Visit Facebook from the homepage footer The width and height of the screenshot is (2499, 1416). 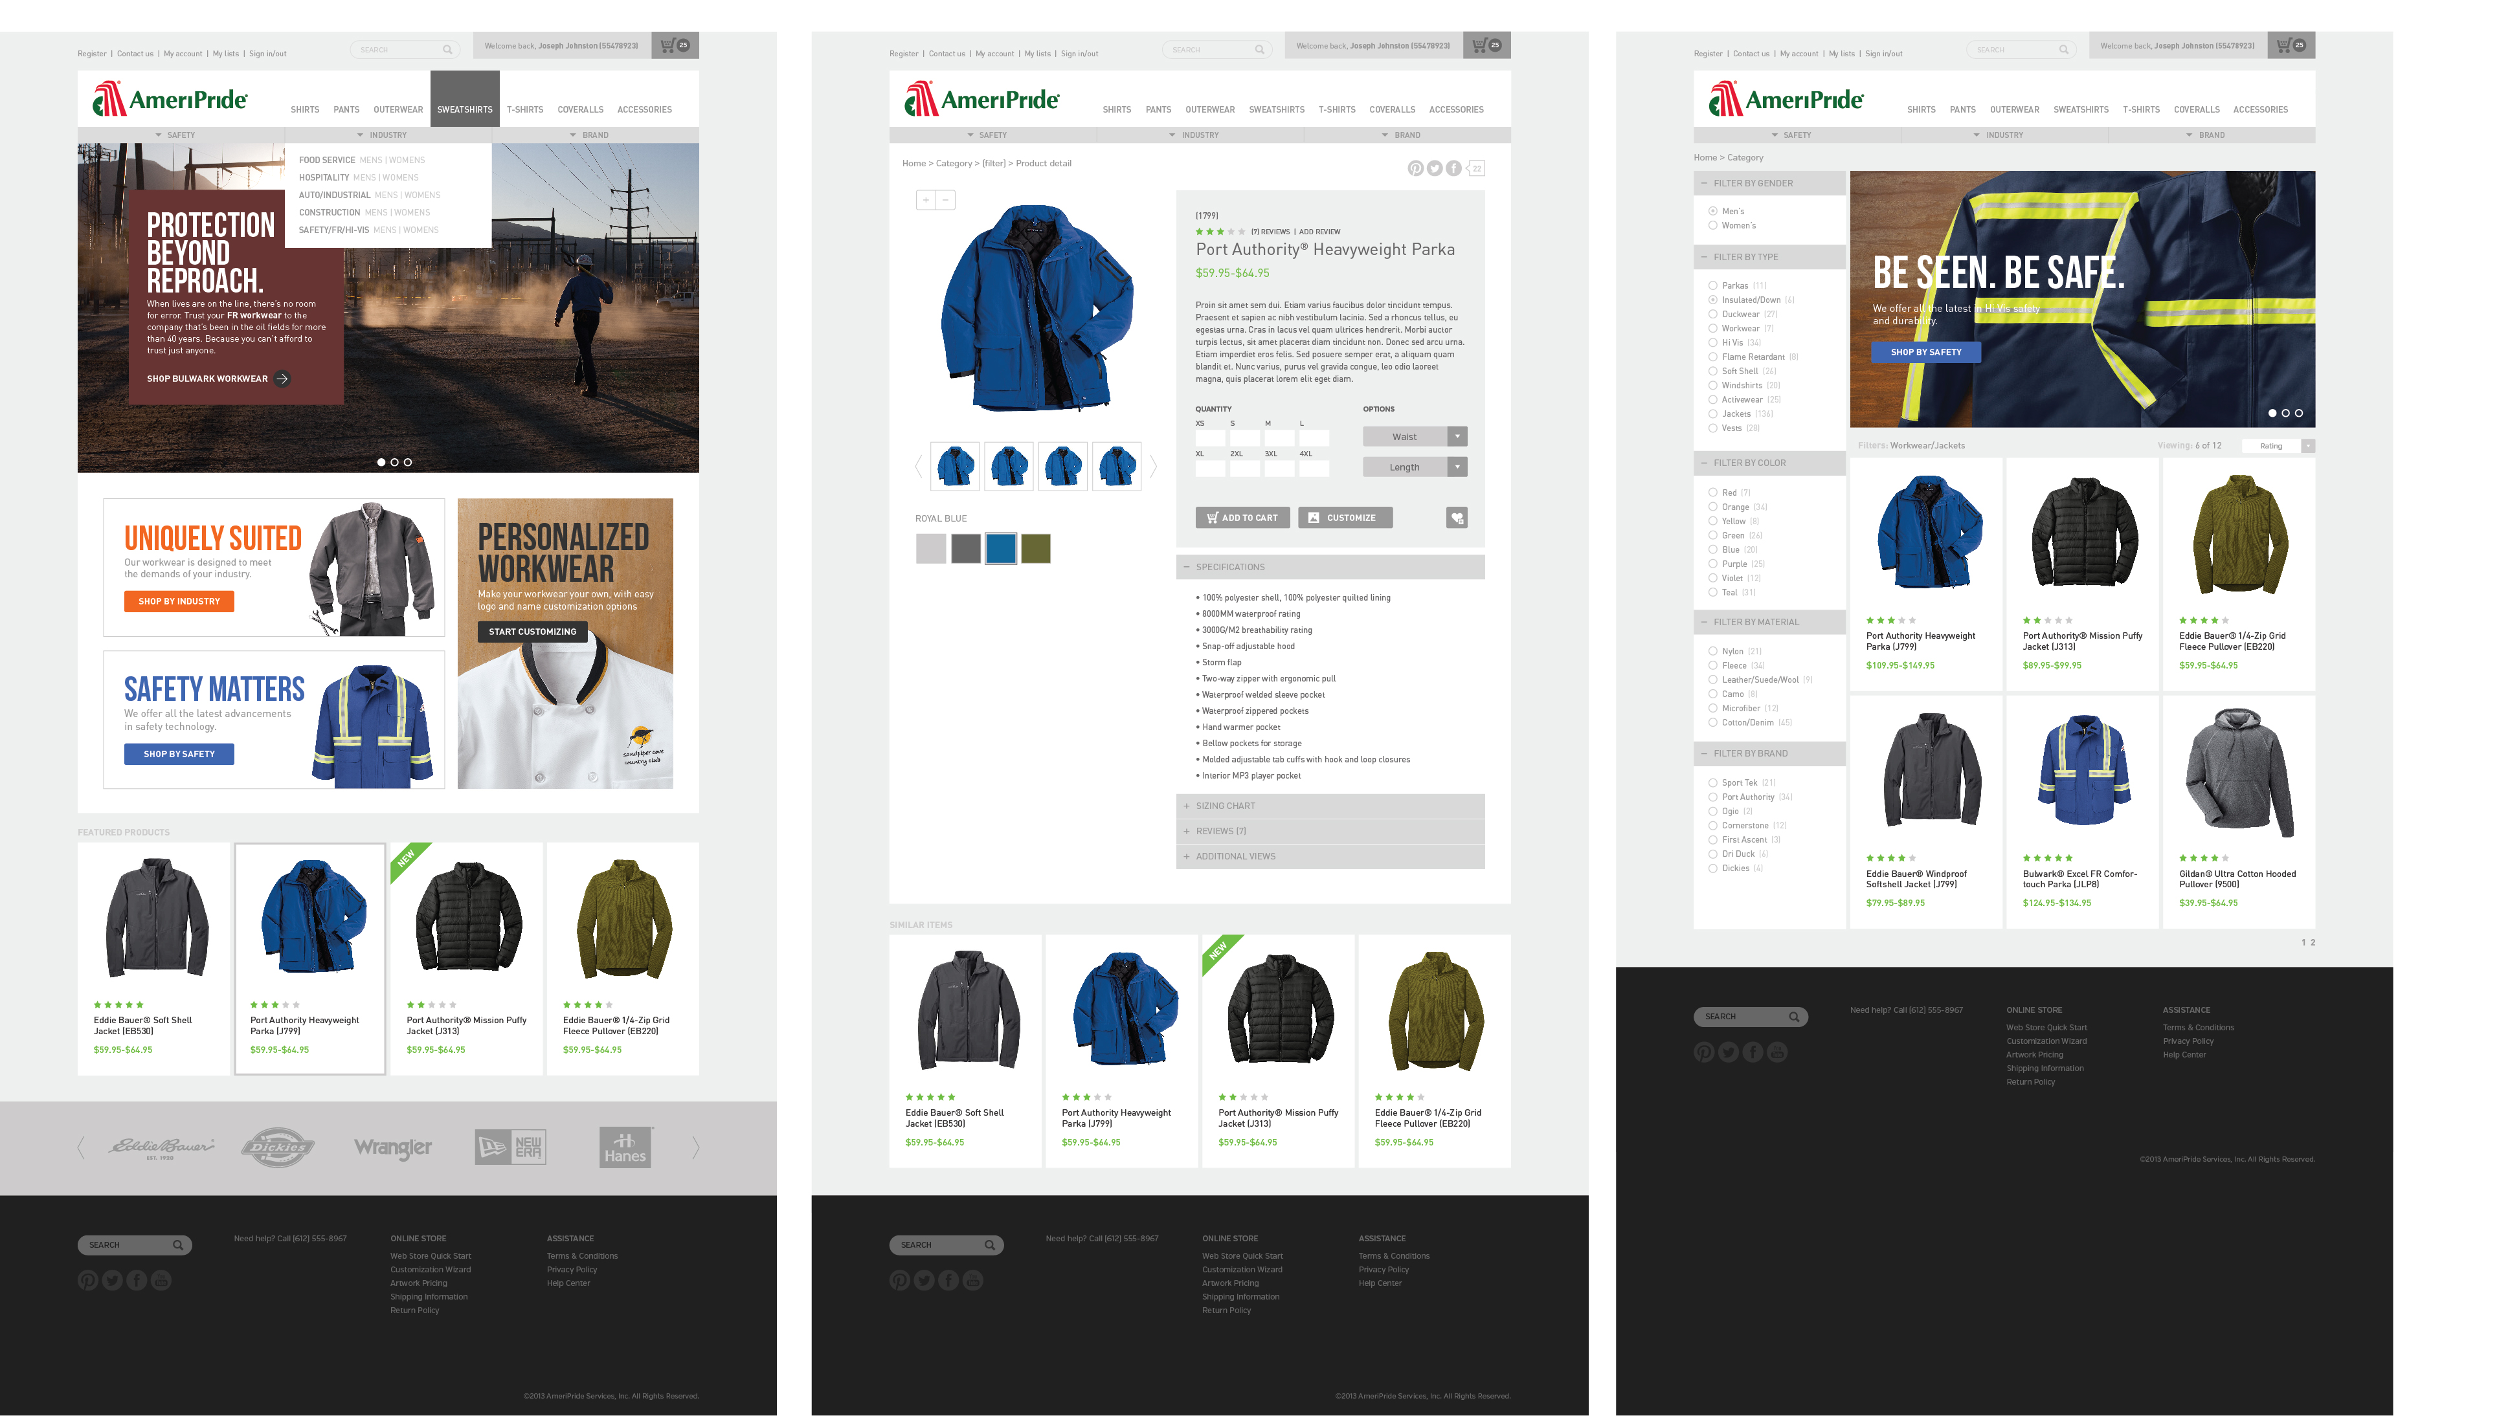137,1280
